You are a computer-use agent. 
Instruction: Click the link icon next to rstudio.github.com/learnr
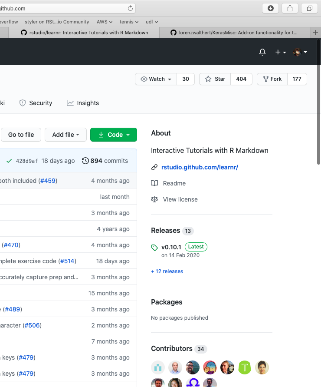(154, 167)
